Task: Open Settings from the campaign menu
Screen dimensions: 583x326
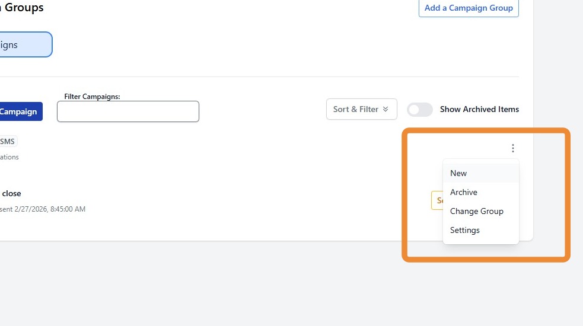Action: (465, 230)
